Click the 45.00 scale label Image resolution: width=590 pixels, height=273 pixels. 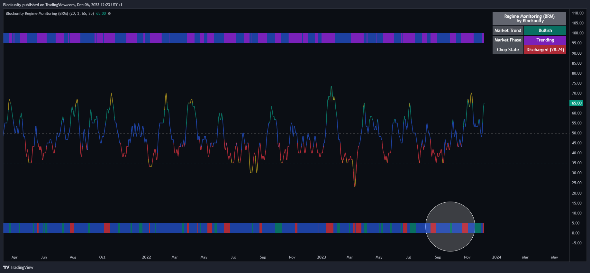pyautogui.click(x=577, y=143)
